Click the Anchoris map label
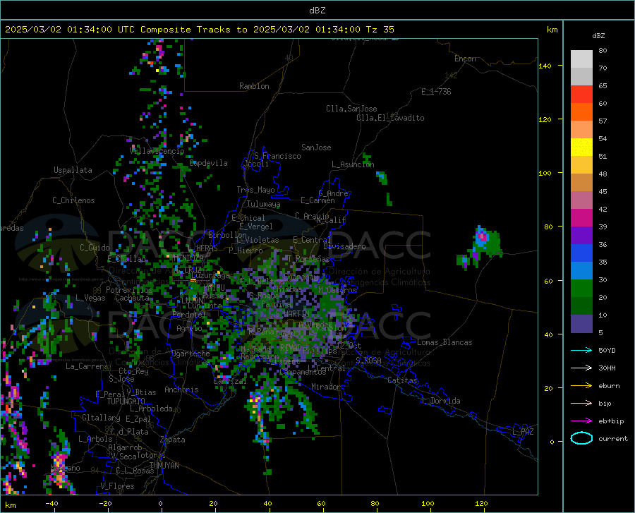The height and width of the screenshot is (513, 635). 181,390
